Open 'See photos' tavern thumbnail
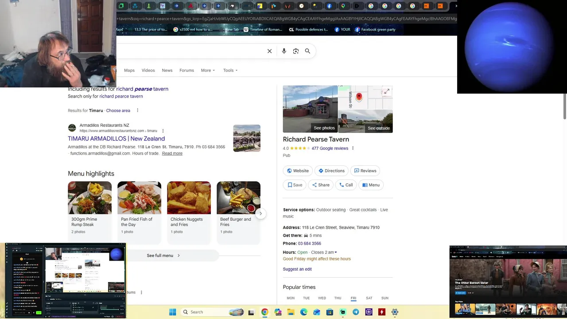This screenshot has width=567, height=319. pos(310,109)
